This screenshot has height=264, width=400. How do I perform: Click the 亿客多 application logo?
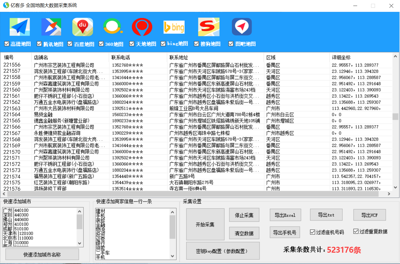pyautogui.click(x=5, y=5)
